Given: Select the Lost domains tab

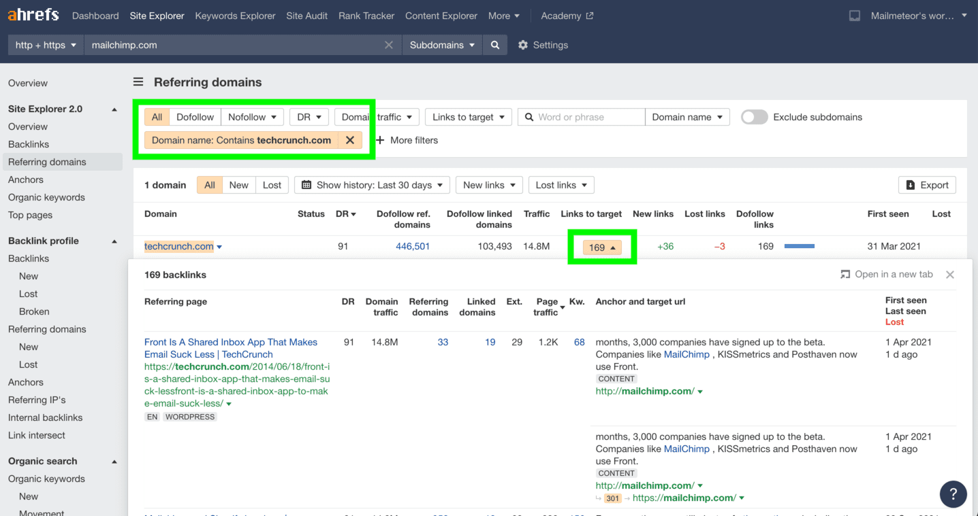Looking at the screenshot, I should tap(272, 185).
